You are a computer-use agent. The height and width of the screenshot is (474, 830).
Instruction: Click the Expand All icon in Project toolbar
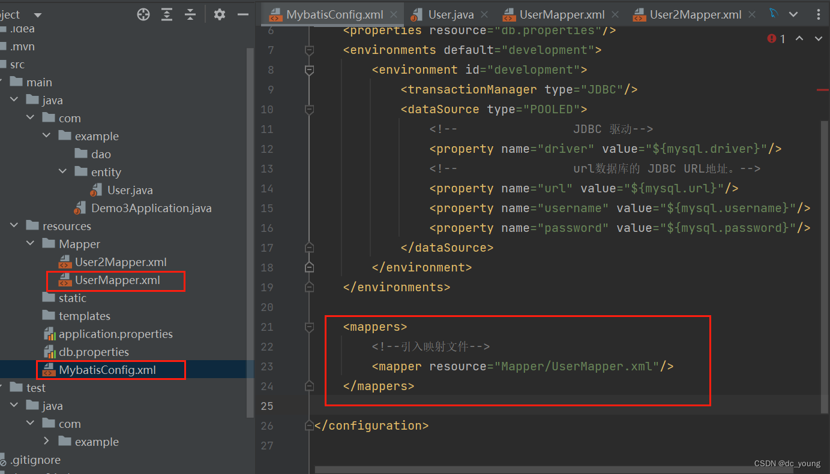pyautogui.click(x=167, y=14)
